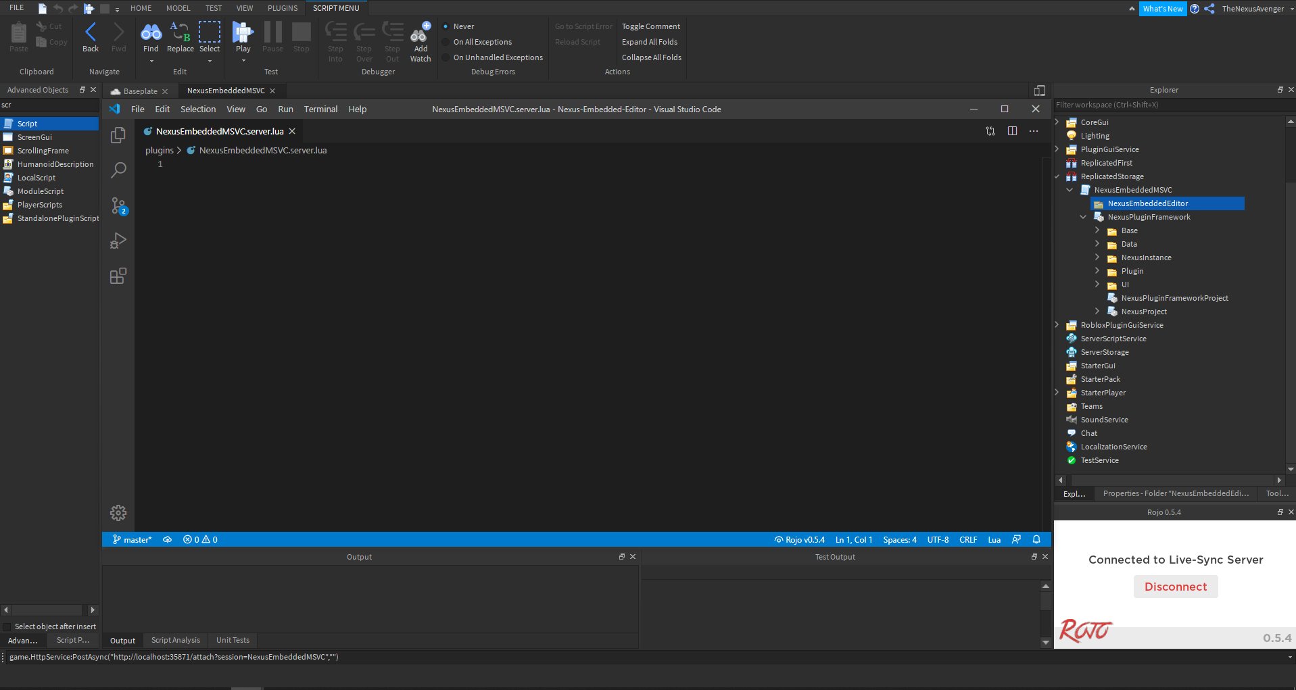Viewport: 1296px width, 690px height.
Task: Open VS Code Extensions icon
Action: (x=118, y=276)
